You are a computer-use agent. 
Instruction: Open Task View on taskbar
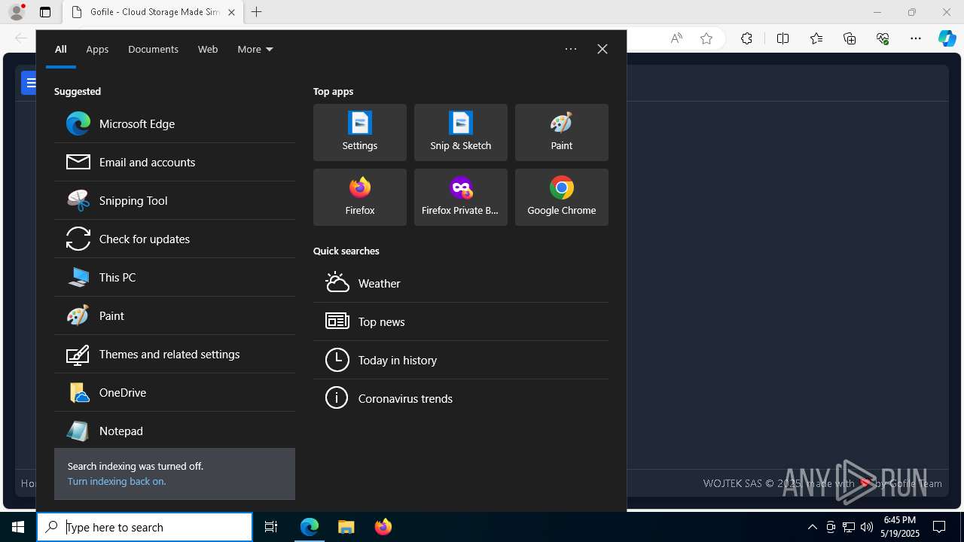coord(271,527)
